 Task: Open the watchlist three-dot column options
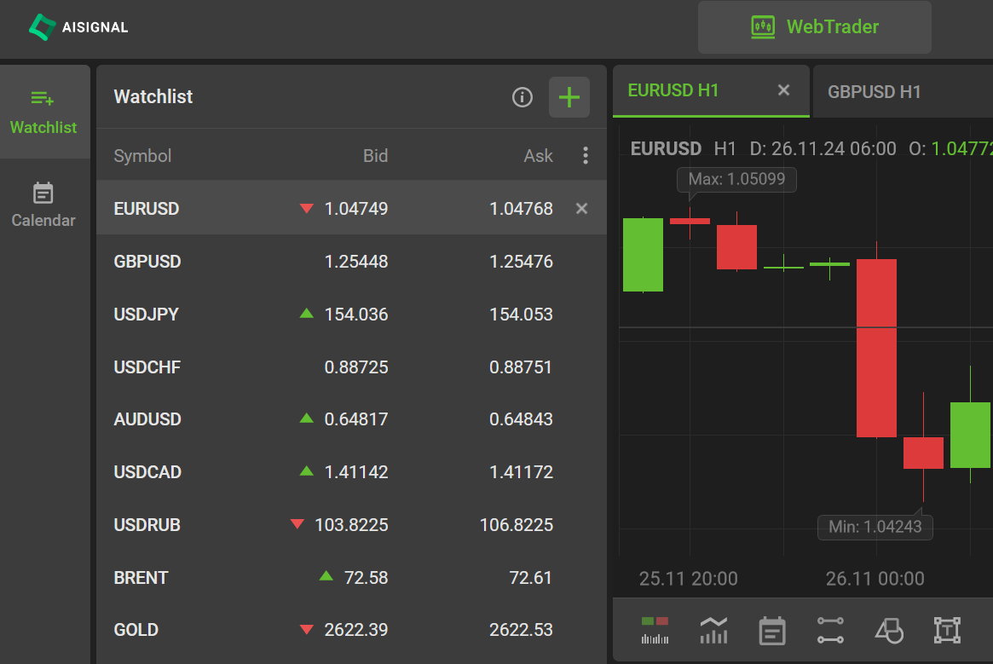(585, 155)
